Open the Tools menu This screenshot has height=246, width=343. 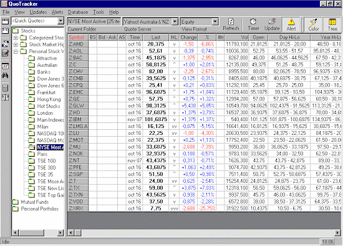[x=99, y=12]
